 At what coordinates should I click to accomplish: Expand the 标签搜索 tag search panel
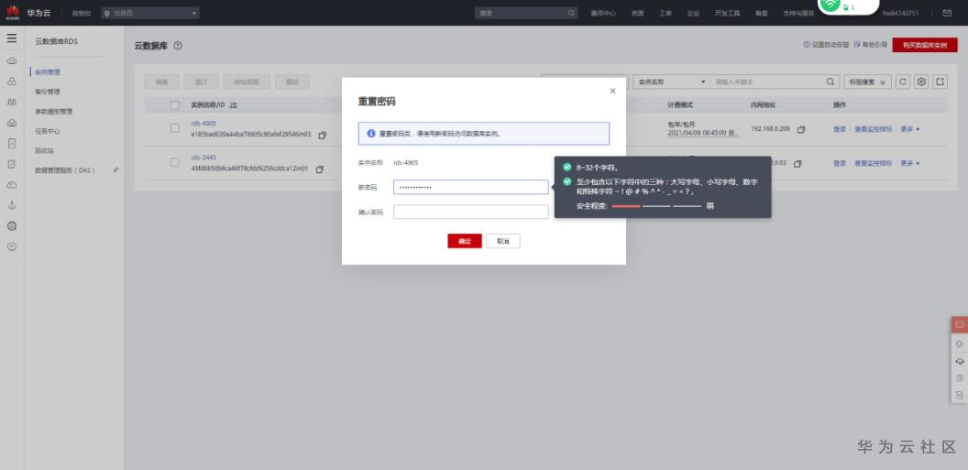[x=867, y=82]
